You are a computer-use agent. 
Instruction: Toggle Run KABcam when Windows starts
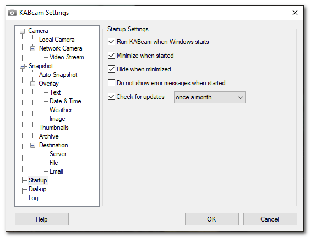click(112, 42)
